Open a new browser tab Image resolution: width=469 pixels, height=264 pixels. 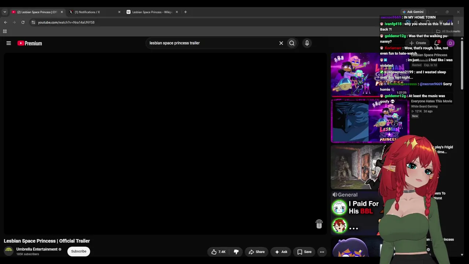[x=185, y=12]
